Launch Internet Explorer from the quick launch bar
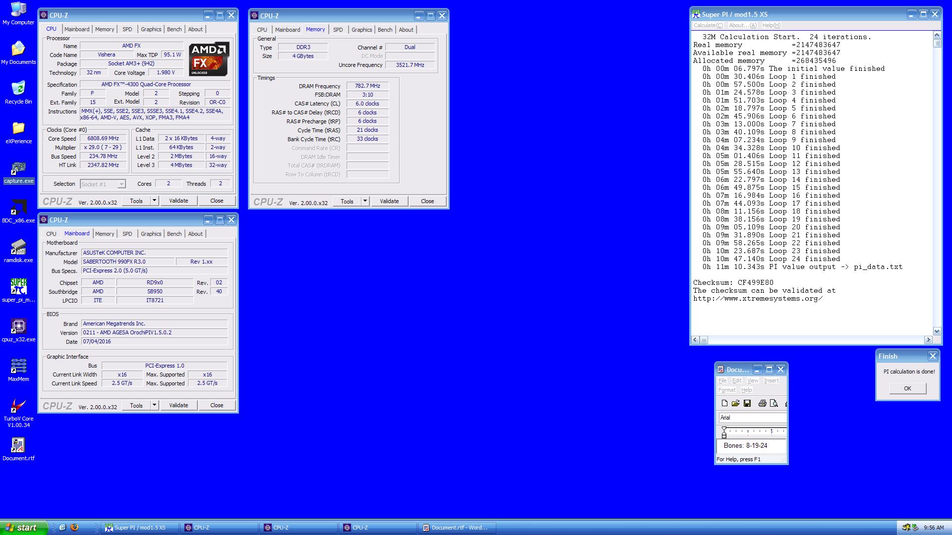Image resolution: width=952 pixels, height=535 pixels. 62,528
